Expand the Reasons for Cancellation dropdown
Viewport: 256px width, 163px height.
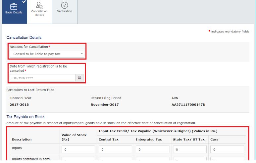pyautogui.click(x=47, y=54)
